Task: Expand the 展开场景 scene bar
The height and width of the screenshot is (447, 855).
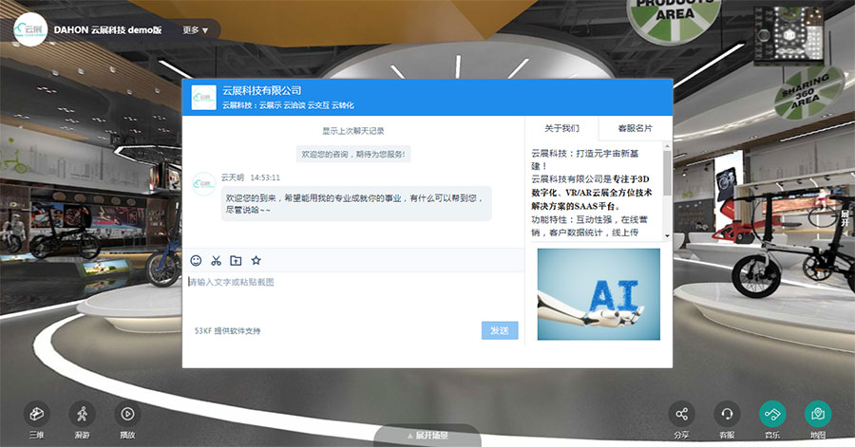Action: (x=427, y=436)
